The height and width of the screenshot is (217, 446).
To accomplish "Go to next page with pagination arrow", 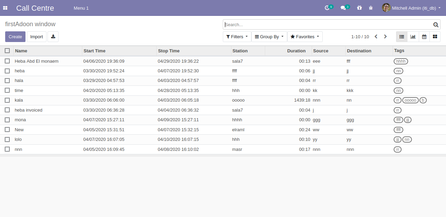I will click(x=385, y=36).
